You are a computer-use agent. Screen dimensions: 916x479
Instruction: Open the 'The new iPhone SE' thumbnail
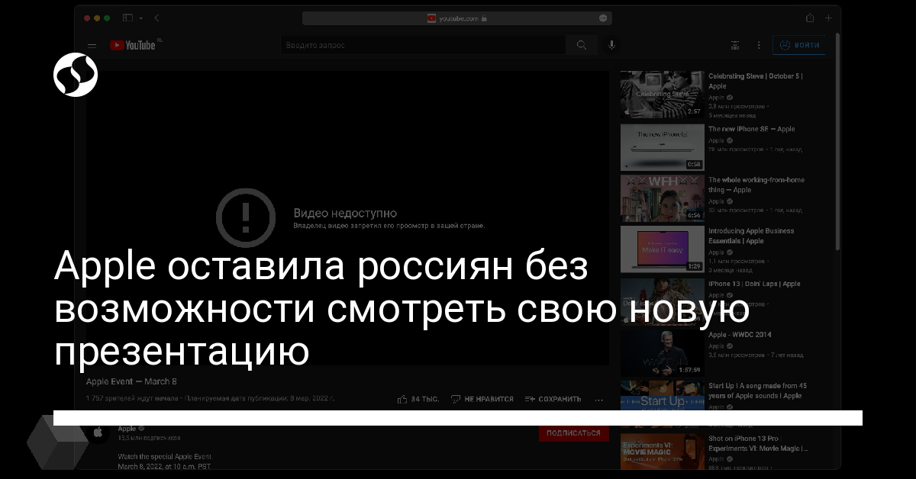tap(662, 147)
